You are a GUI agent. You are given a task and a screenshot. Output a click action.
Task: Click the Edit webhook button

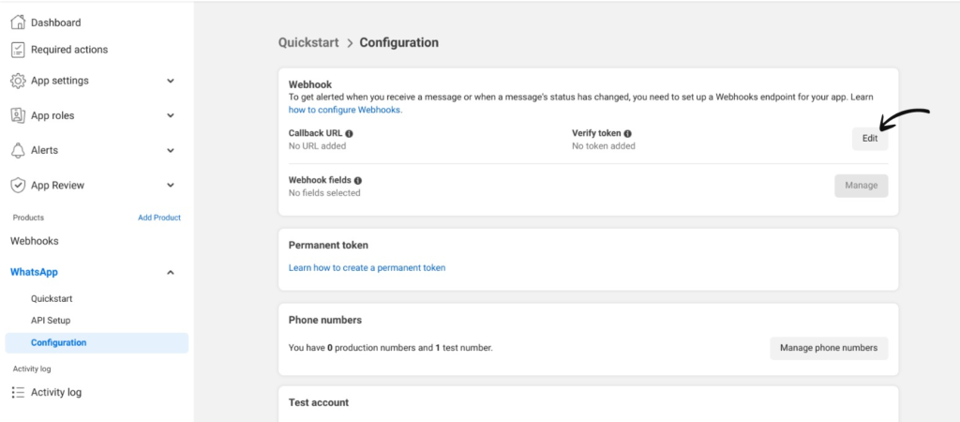pyautogui.click(x=870, y=139)
